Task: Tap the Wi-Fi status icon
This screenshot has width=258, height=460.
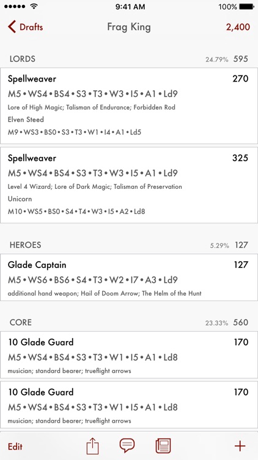Action: [34, 7]
